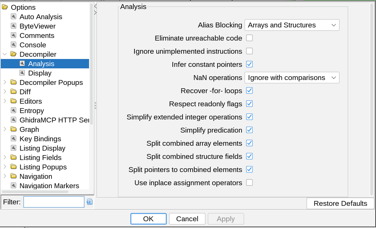Click the Entropy options page icon
The width and height of the screenshot is (376, 228).
coord(14,110)
